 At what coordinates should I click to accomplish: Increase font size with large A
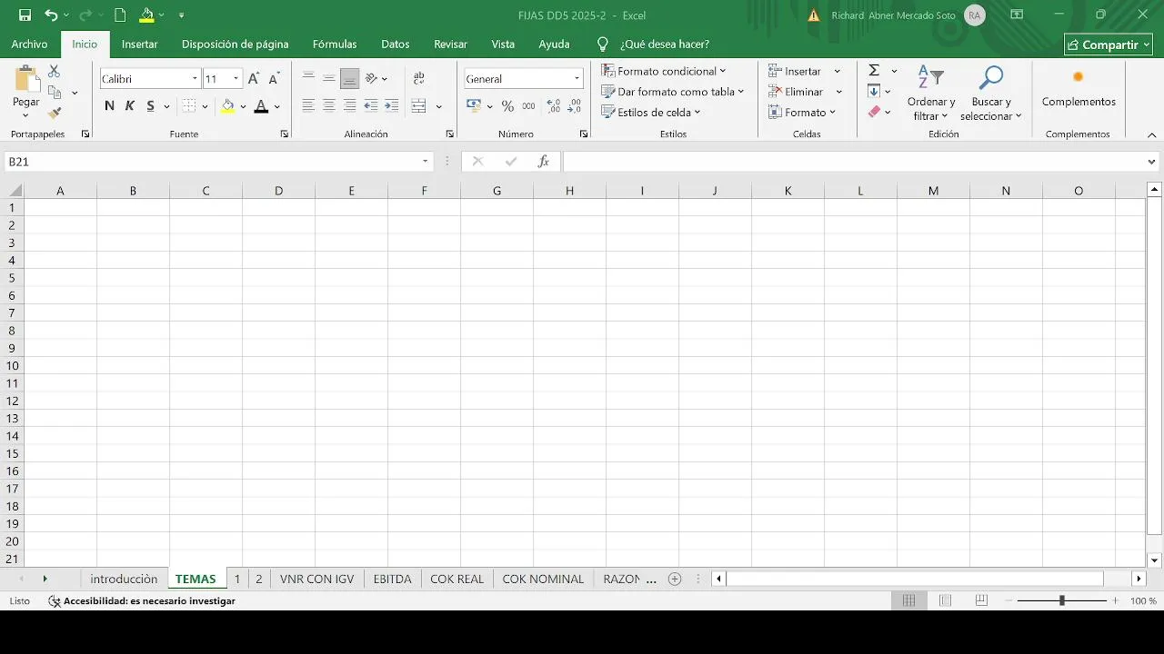254,79
